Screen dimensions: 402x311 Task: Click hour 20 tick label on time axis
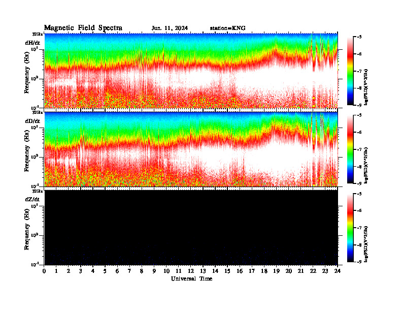[288, 271]
